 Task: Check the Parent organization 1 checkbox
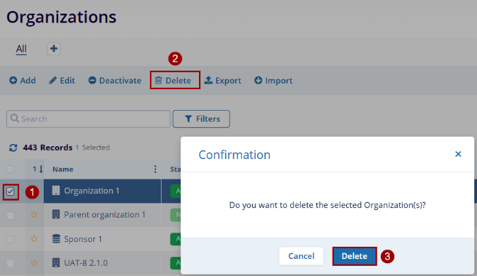coord(10,215)
